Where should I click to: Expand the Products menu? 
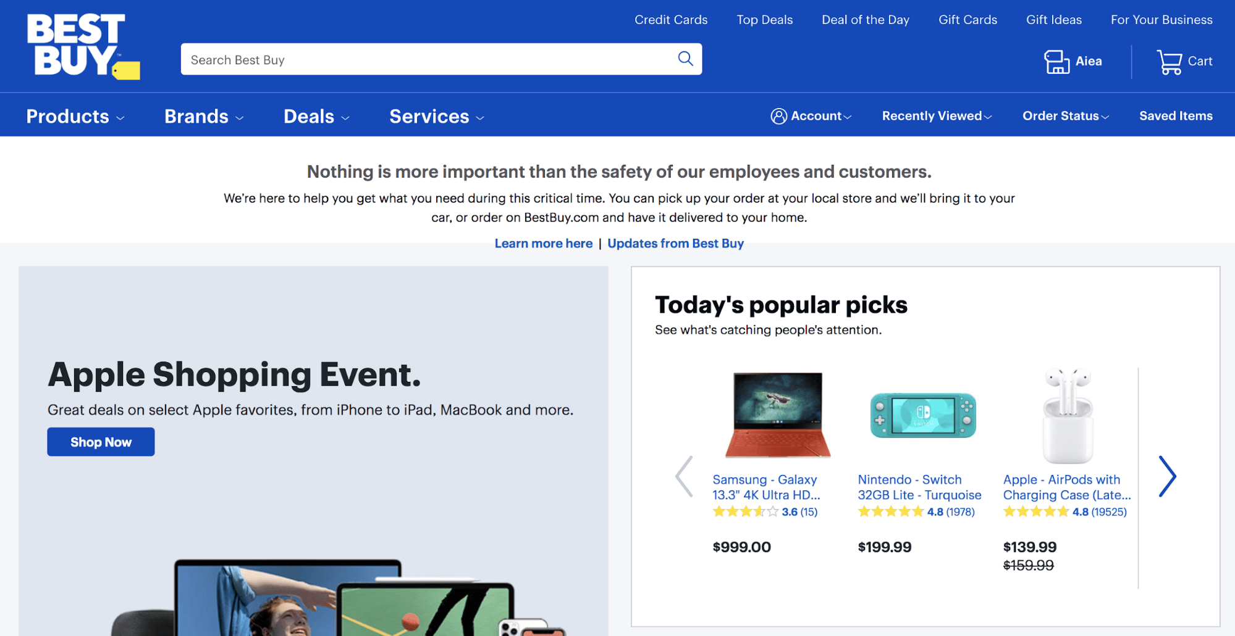click(75, 116)
